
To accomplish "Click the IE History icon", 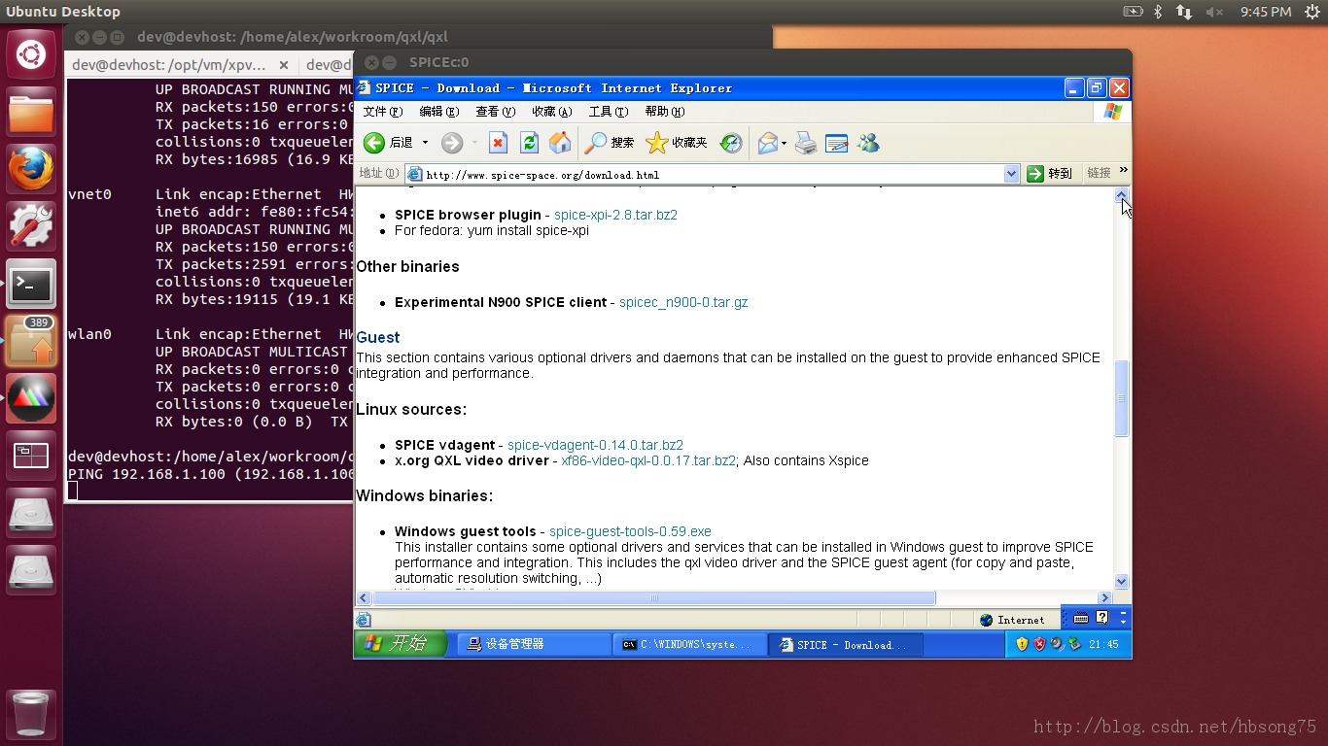I will point(731,143).
